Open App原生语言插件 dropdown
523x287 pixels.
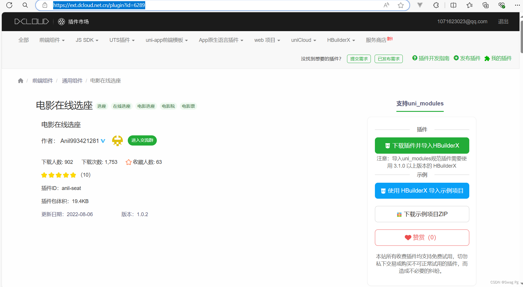pos(221,40)
